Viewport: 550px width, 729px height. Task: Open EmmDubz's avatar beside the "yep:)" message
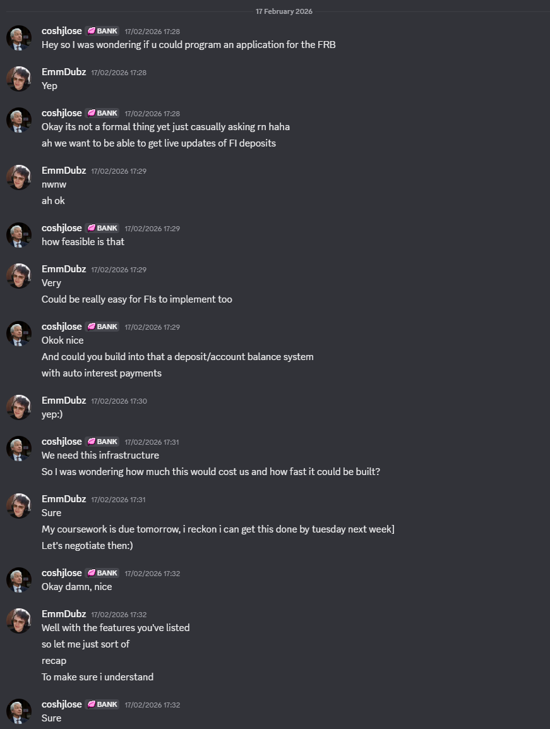19,407
